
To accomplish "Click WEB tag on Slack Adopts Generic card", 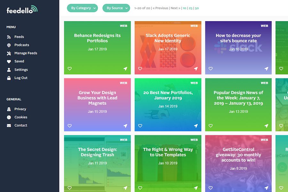I will pos(194,26).
